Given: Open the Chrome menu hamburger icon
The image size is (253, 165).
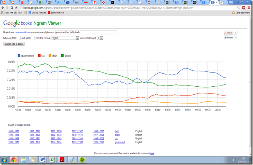Looking at the screenshot, I should (x=249, y=8).
